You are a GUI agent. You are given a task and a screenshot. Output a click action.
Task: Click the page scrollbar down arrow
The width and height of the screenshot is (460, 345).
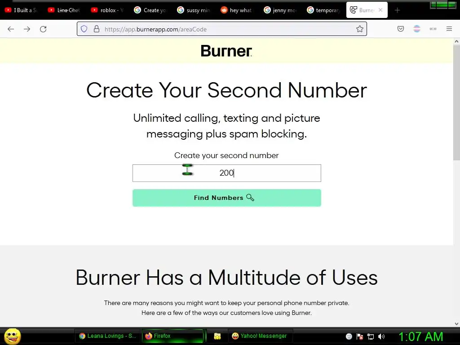(456, 324)
